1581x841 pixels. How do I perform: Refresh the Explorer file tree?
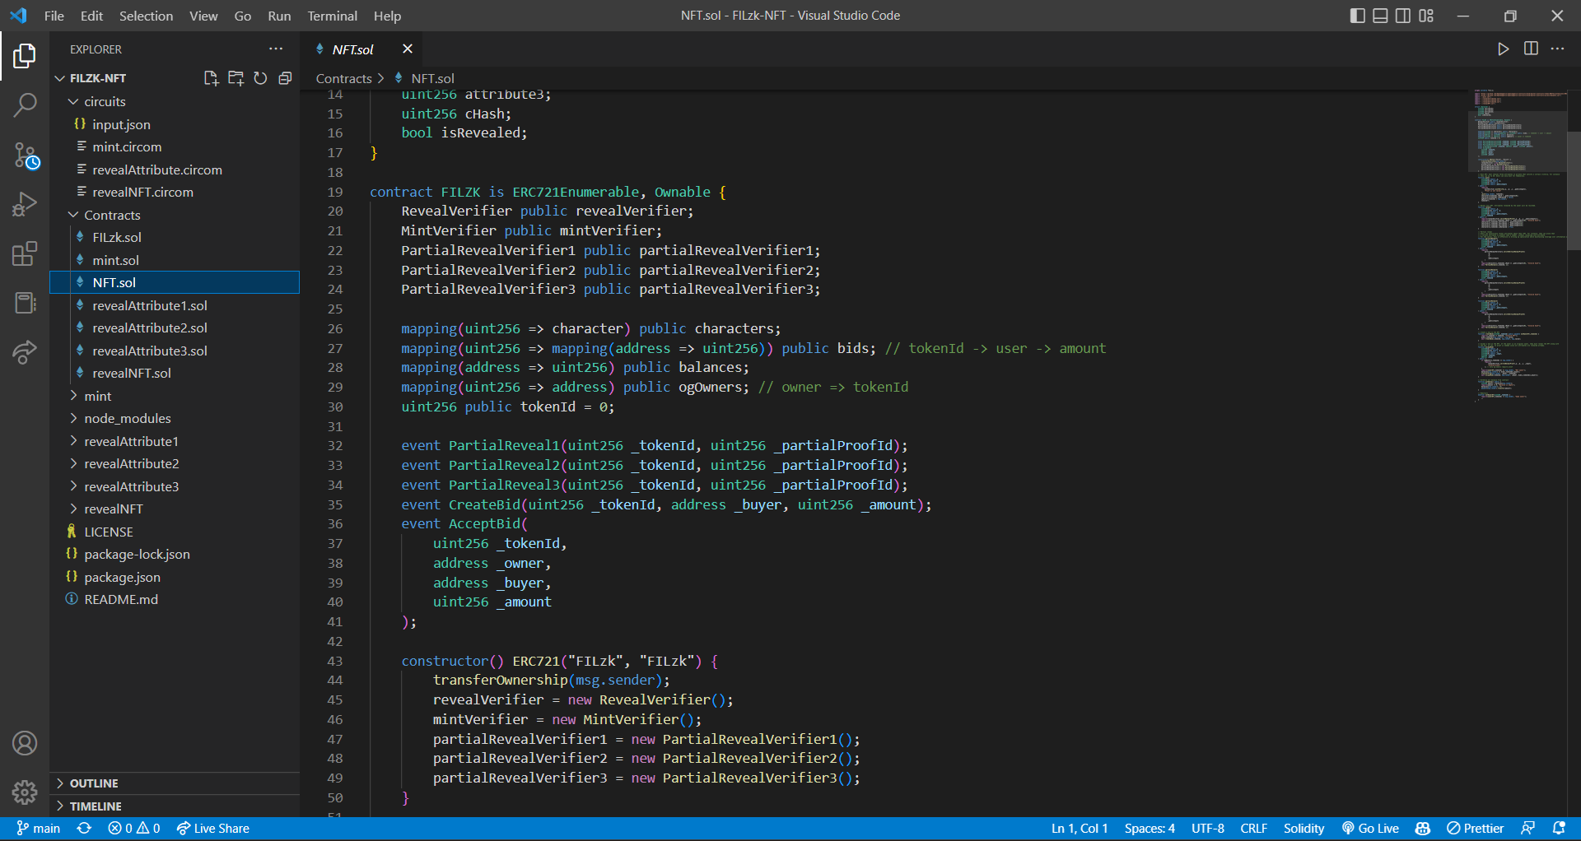(x=260, y=78)
